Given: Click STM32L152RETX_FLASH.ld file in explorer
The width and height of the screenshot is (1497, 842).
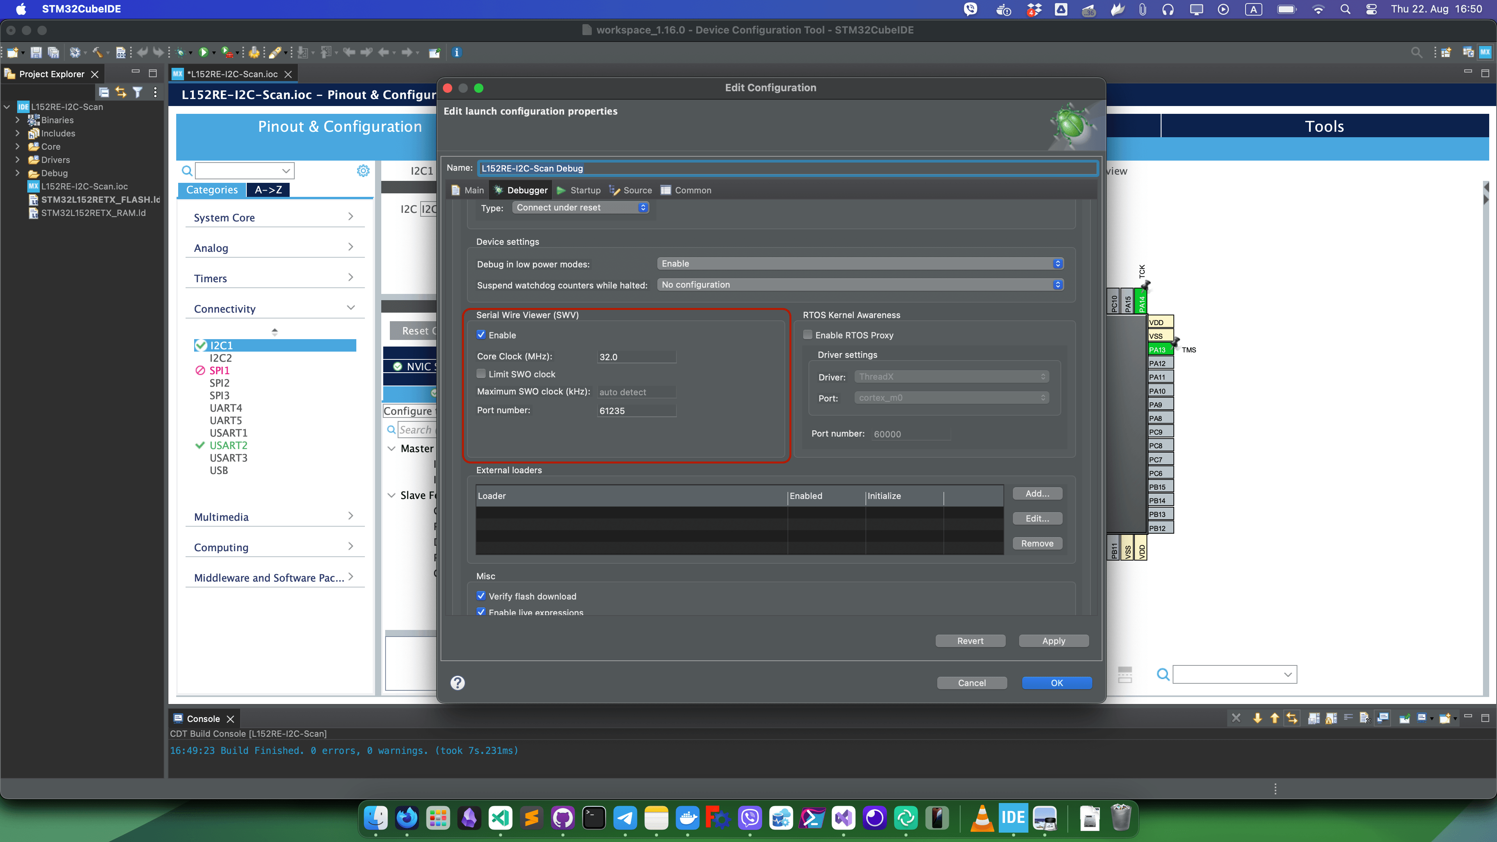Looking at the screenshot, I should pyautogui.click(x=101, y=199).
